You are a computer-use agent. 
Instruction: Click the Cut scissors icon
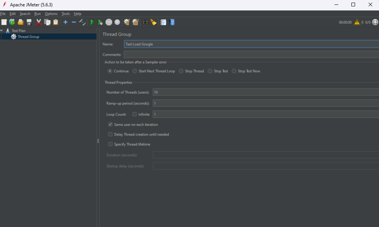(38, 22)
